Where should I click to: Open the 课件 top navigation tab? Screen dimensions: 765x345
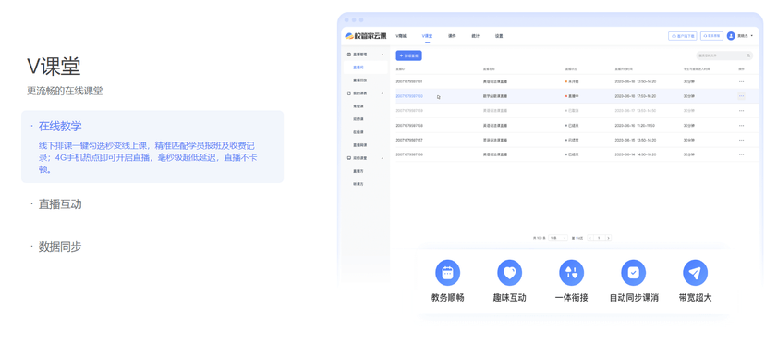(x=452, y=36)
